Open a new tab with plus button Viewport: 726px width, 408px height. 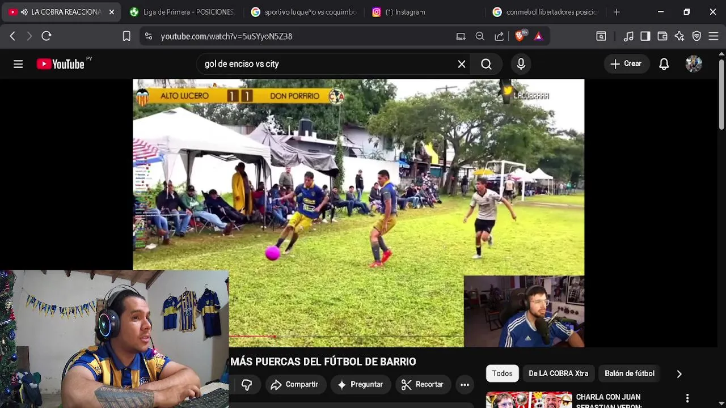click(x=617, y=12)
